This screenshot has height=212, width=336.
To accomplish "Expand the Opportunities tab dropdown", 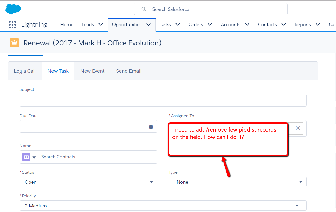I will pyautogui.click(x=149, y=25).
